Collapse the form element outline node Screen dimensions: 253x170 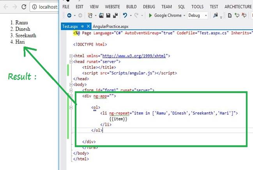[71, 90]
